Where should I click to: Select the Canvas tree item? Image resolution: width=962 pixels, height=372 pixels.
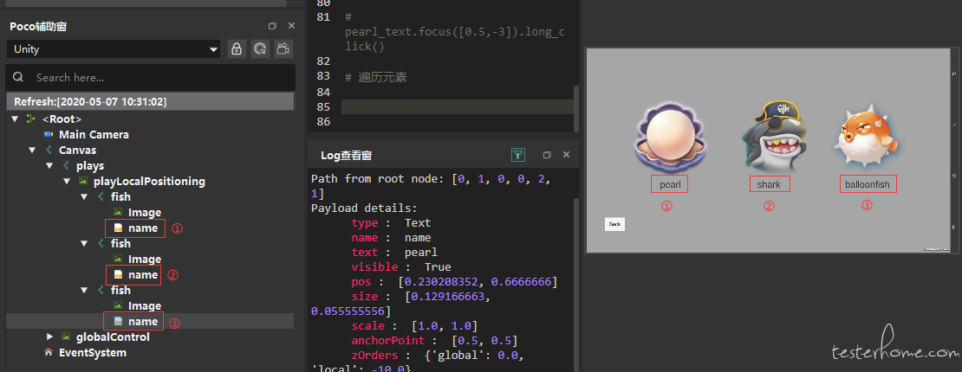coord(77,150)
